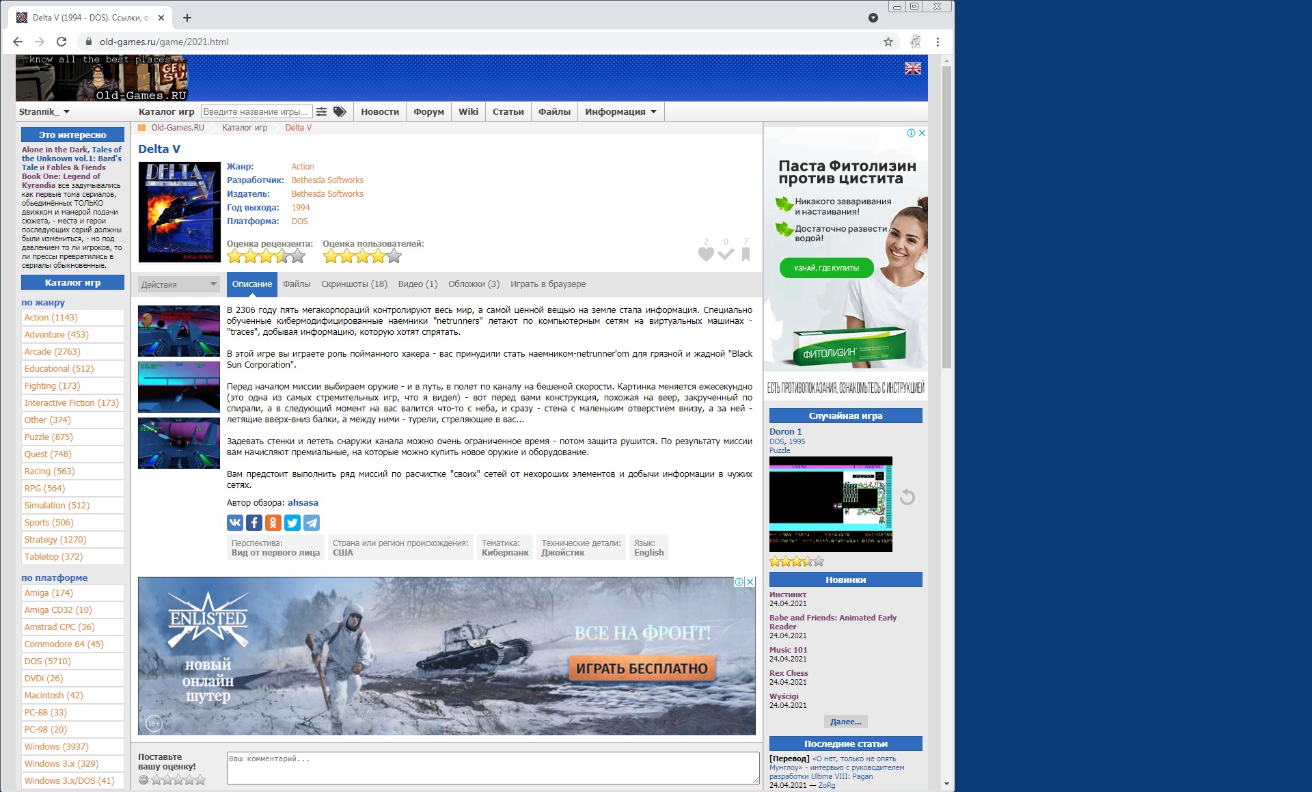The image size is (1312, 792).
Task: Click the Telegram share icon
Action: [x=312, y=523]
